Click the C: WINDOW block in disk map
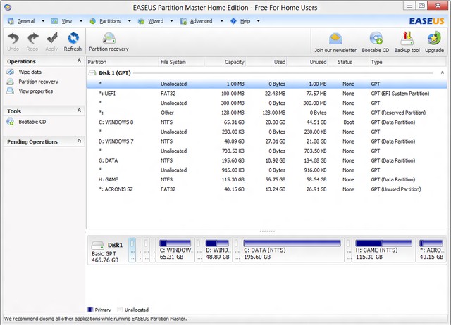Viewport: 451px width, 325px height. (175, 250)
